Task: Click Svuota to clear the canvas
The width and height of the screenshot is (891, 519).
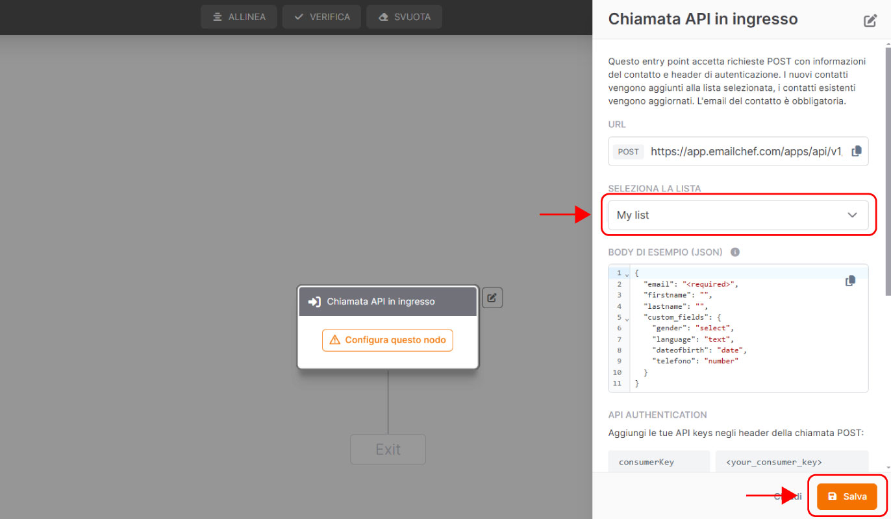Action: [404, 17]
